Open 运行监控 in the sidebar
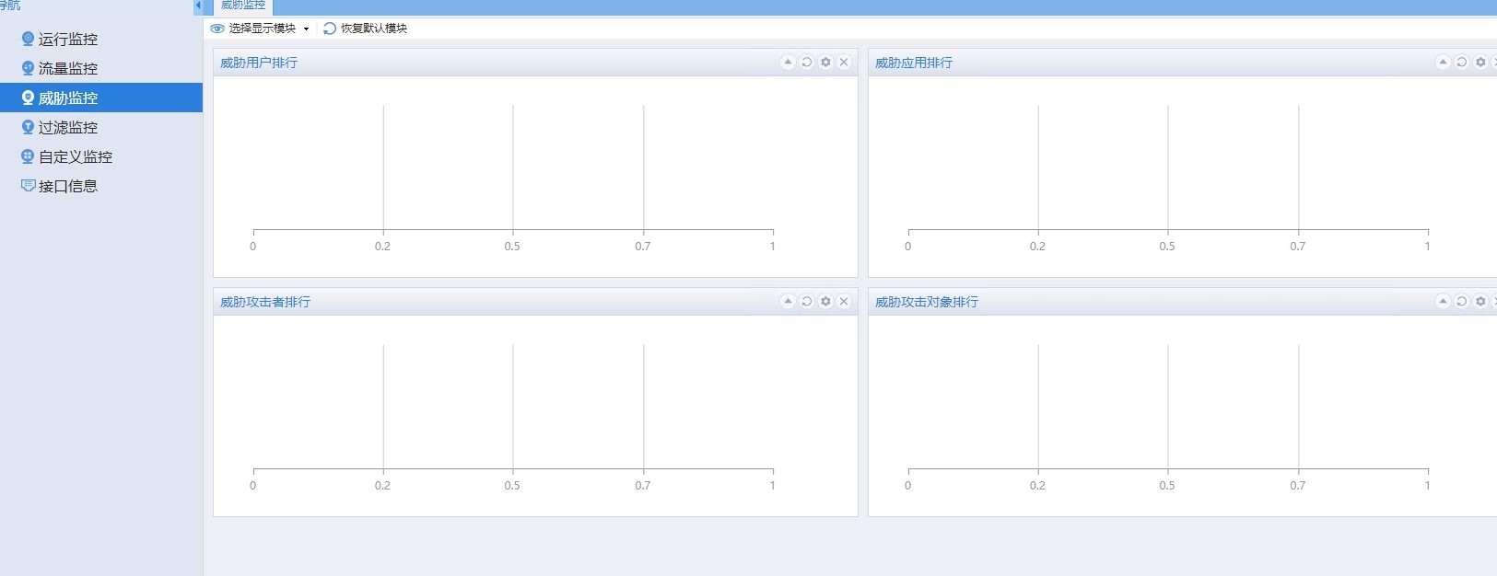This screenshot has height=576, width=1497. 101,39
